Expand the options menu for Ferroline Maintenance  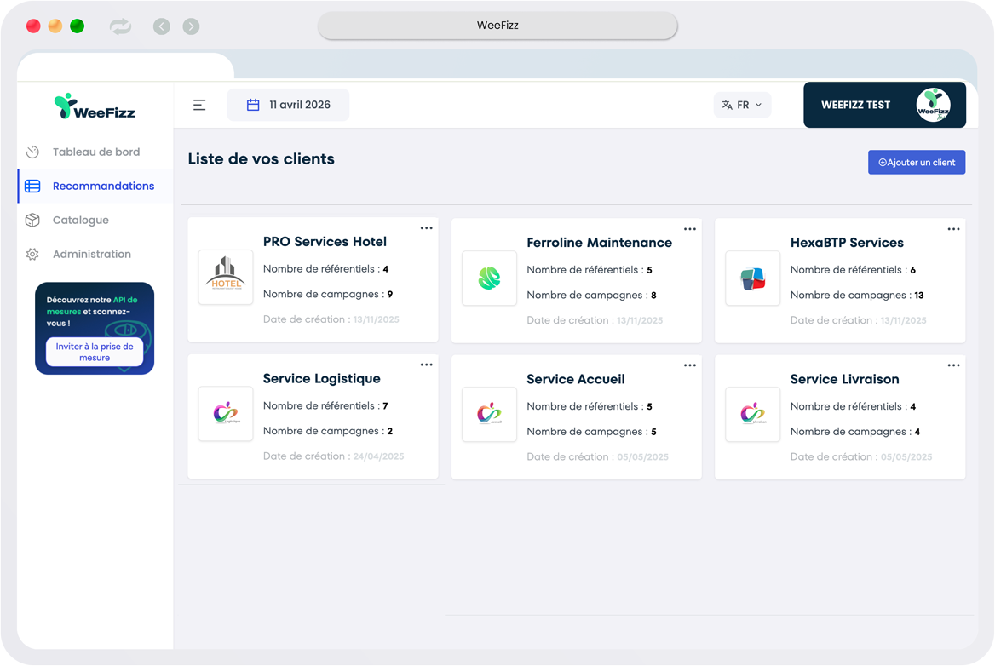[x=690, y=228]
